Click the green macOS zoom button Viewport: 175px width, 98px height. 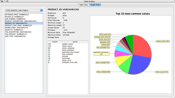7,2
